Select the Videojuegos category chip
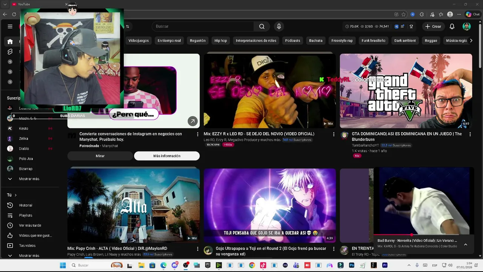Screen dimensions: 483x272 tap(138, 40)
